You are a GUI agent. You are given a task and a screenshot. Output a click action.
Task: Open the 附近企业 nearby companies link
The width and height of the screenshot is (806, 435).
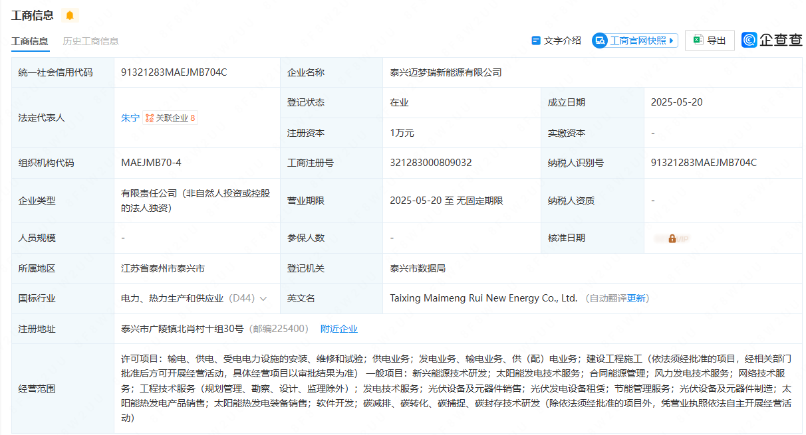pos(338,329)
